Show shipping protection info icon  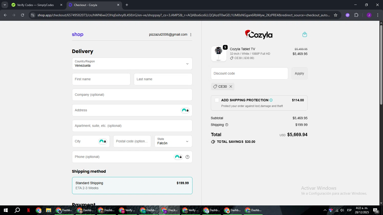[x=271, y=100]
